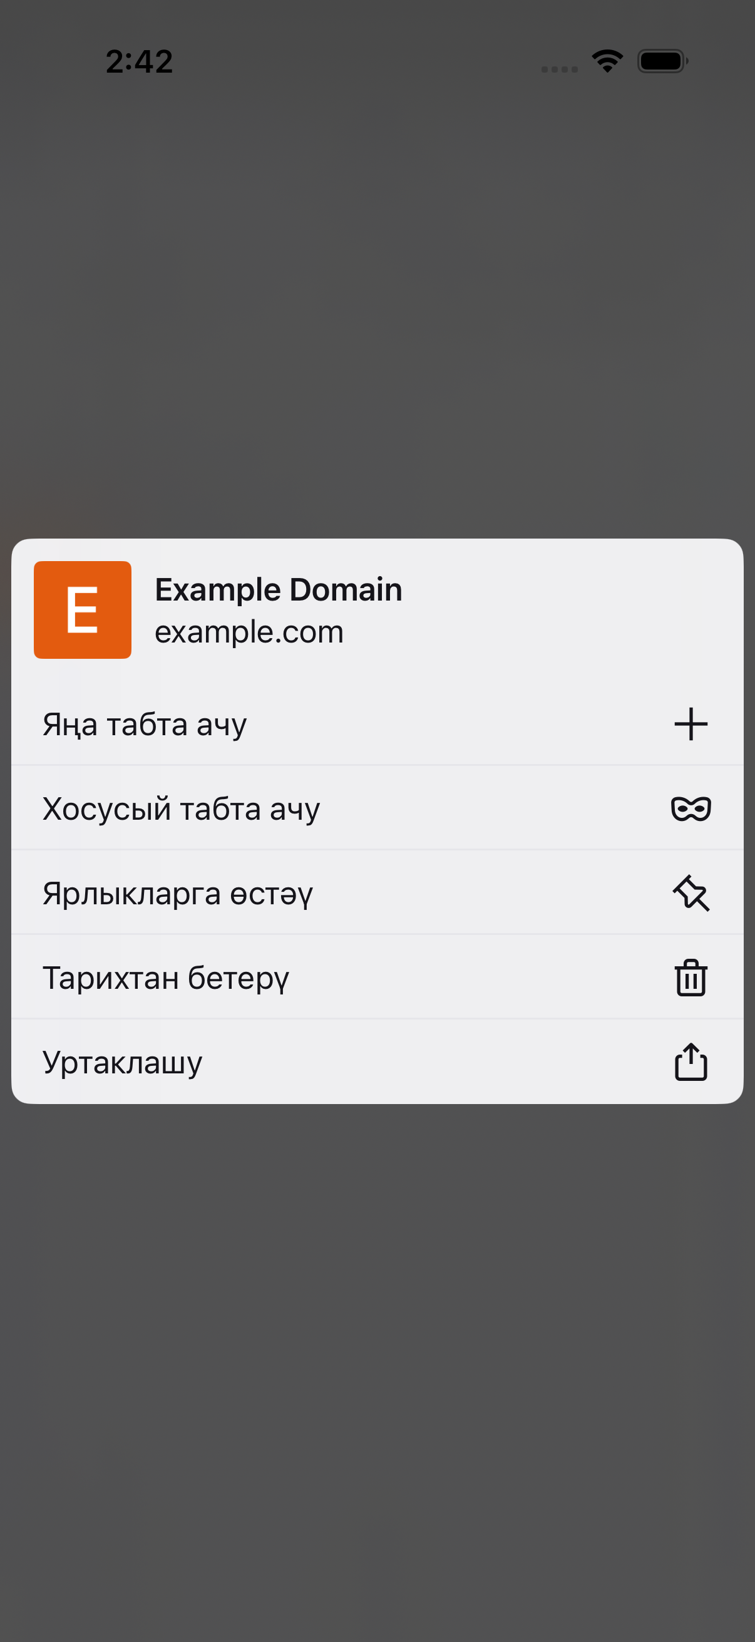Choose 'Тарихтан бетерү' to delete history
The image size is (755, 1642).
377,977
